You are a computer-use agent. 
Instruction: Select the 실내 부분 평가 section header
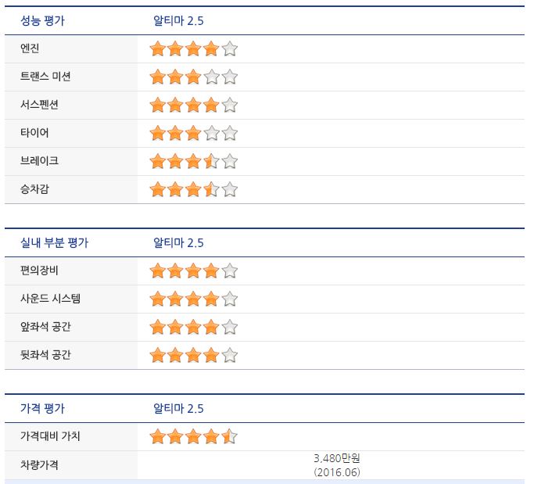(54, 242)
